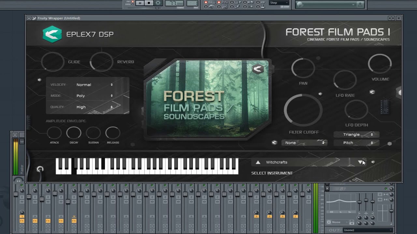The height and width of the screenshot is (234, 417).
Task: Click hexagon logo on forest artwork
Action: pos(258,69)
